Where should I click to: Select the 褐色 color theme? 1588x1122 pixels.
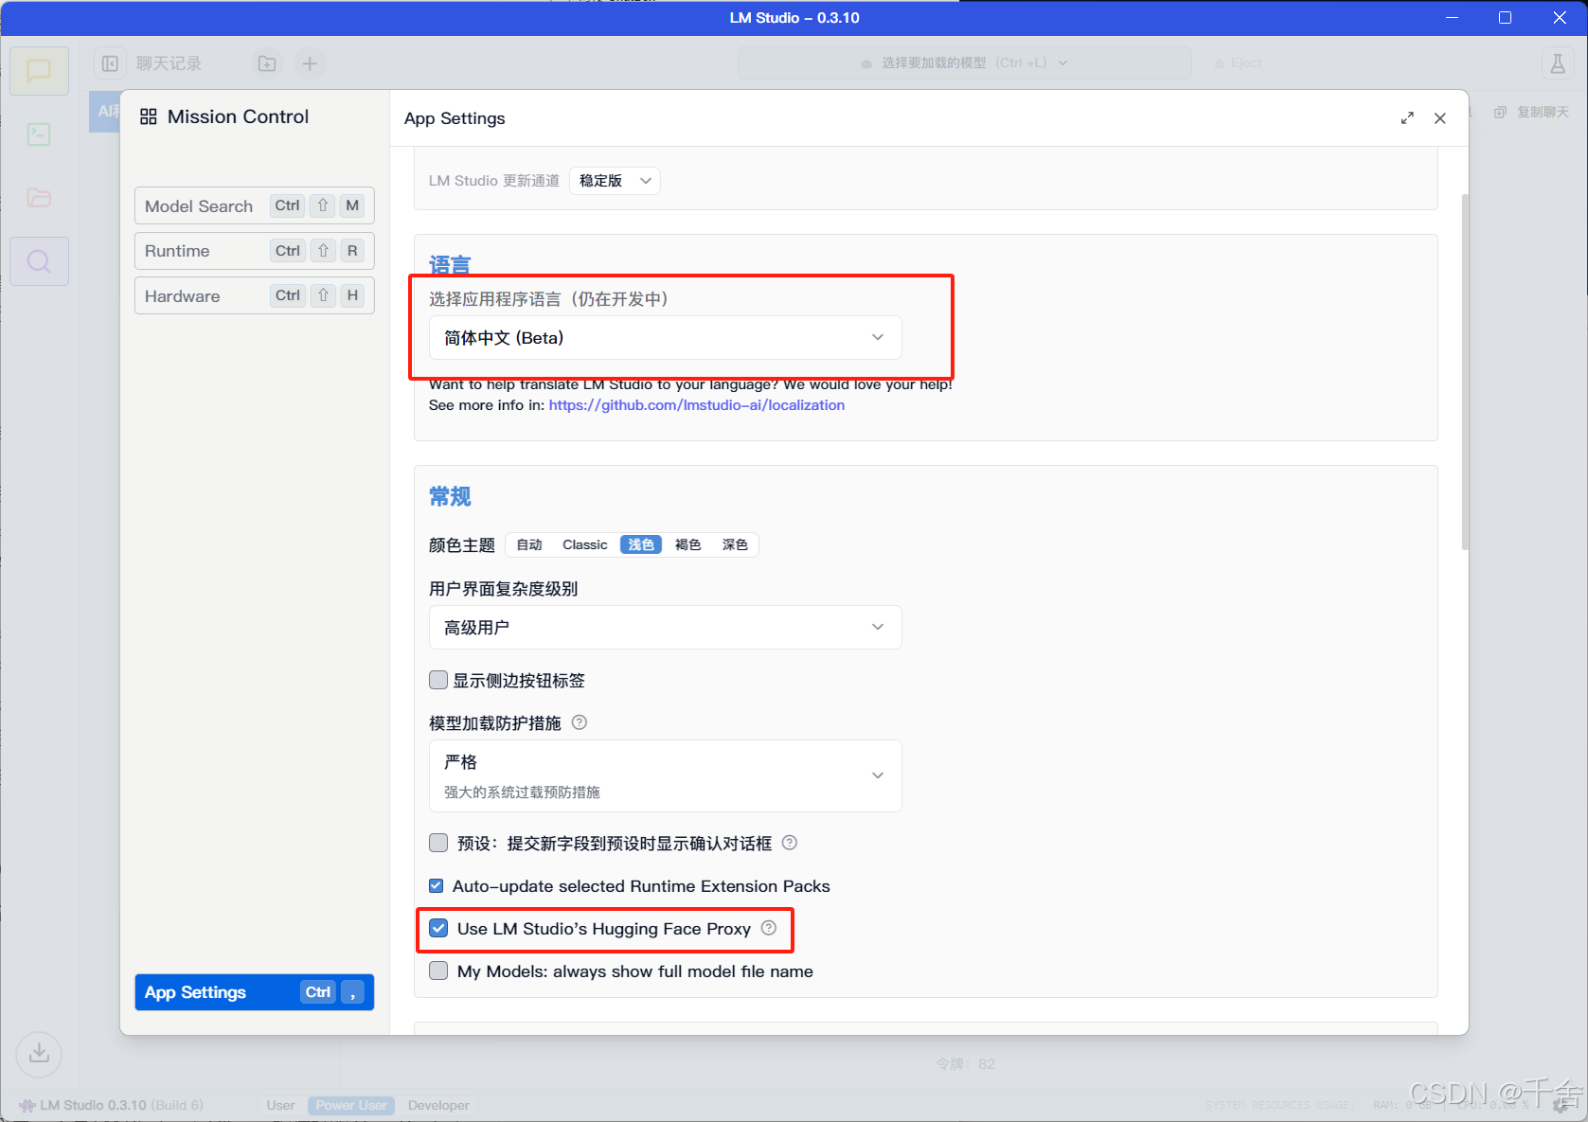coord(688,544)
